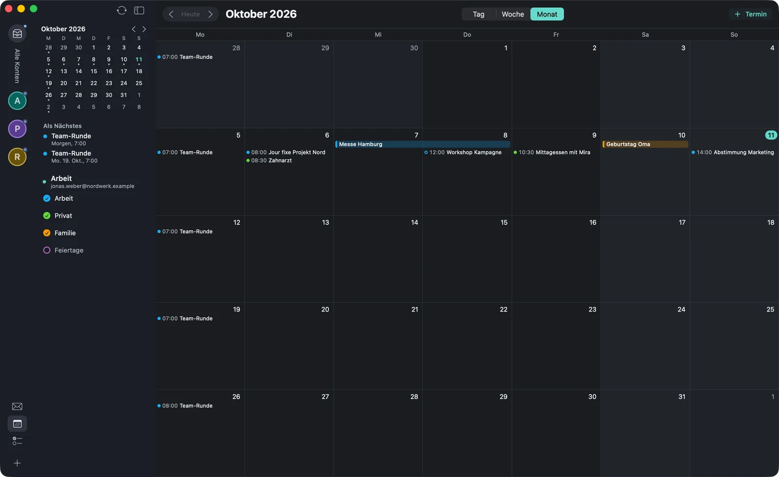779x477 pixels.
Task: Toggle the Arbeit calendar checkbox
Action: click(47, 198)
